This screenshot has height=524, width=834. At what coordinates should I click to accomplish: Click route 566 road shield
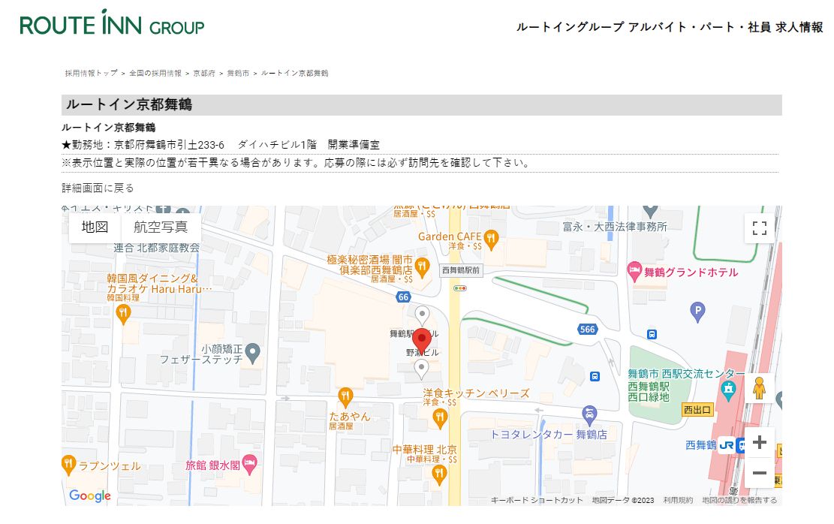(587, 330)
